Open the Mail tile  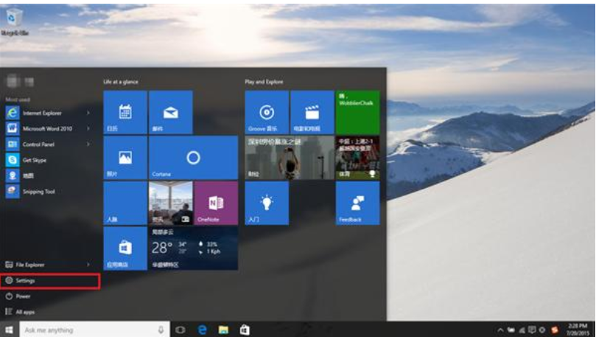coord(170,113)
